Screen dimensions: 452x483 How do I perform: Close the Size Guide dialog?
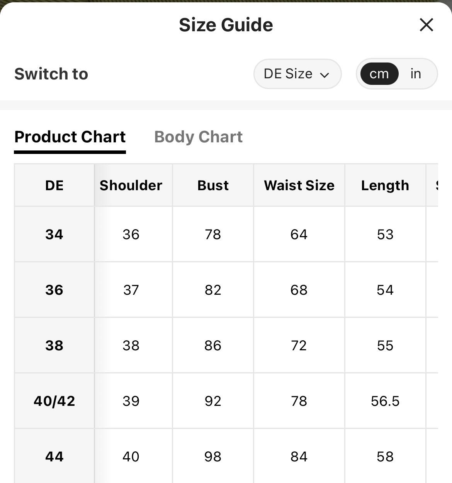[426, 25]
